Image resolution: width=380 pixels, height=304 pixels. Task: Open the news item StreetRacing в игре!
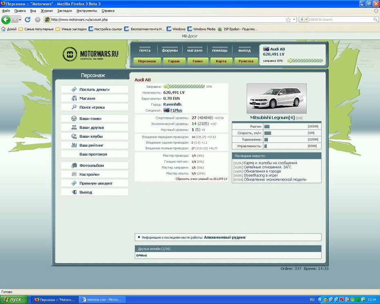(x=261, y=175)
